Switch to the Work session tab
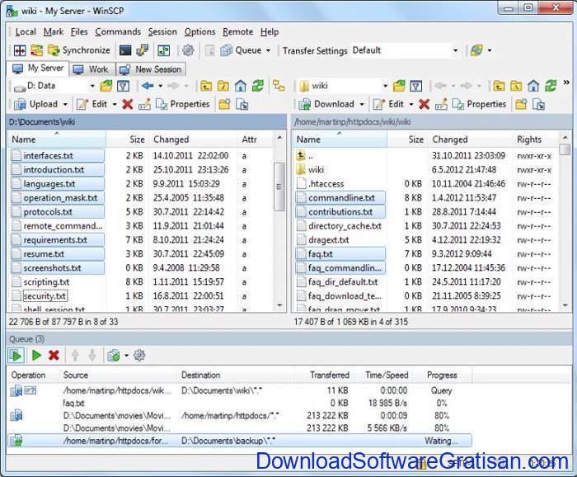 coord(91,69)
